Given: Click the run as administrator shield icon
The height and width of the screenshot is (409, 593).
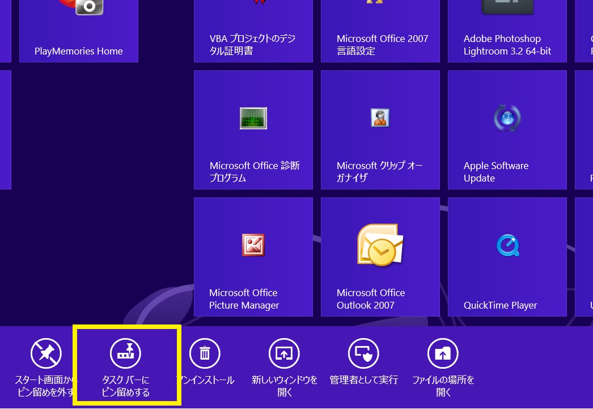Looking at the screenshot, I should point(364,353).
